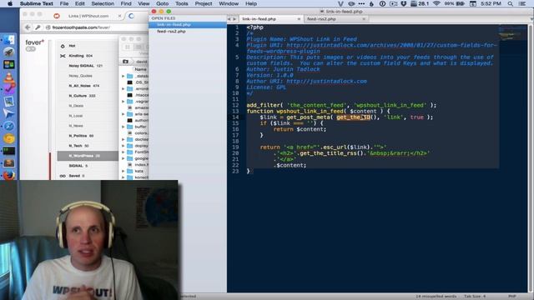
Task: Close the link-in-feed.php tab
Action: [299, 19]
